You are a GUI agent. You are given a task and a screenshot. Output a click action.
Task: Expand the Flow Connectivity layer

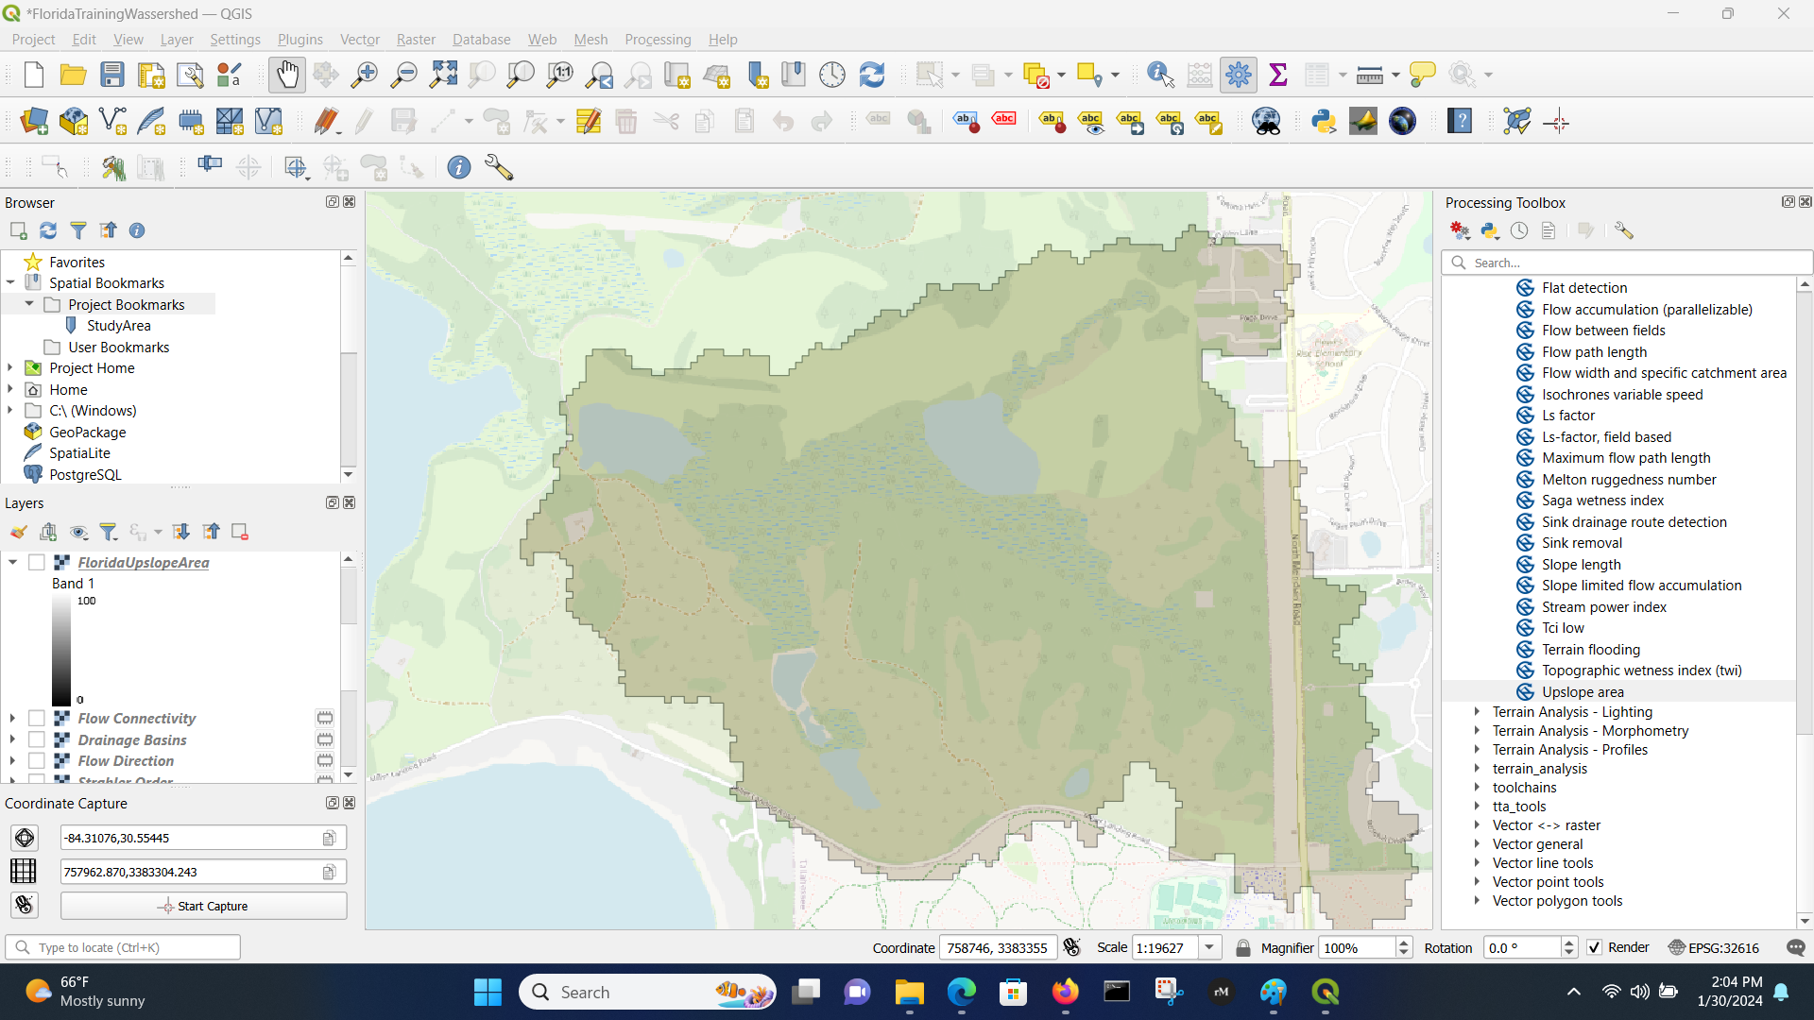[x=12, y=719]
